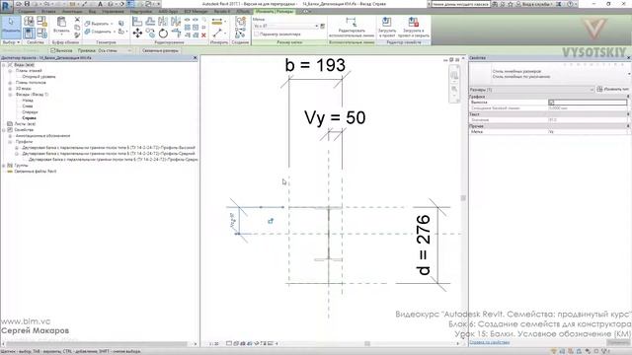Select the Vy = 50 dimension label
The height and width of the screenshot is (355, 632).
[335, 118]
